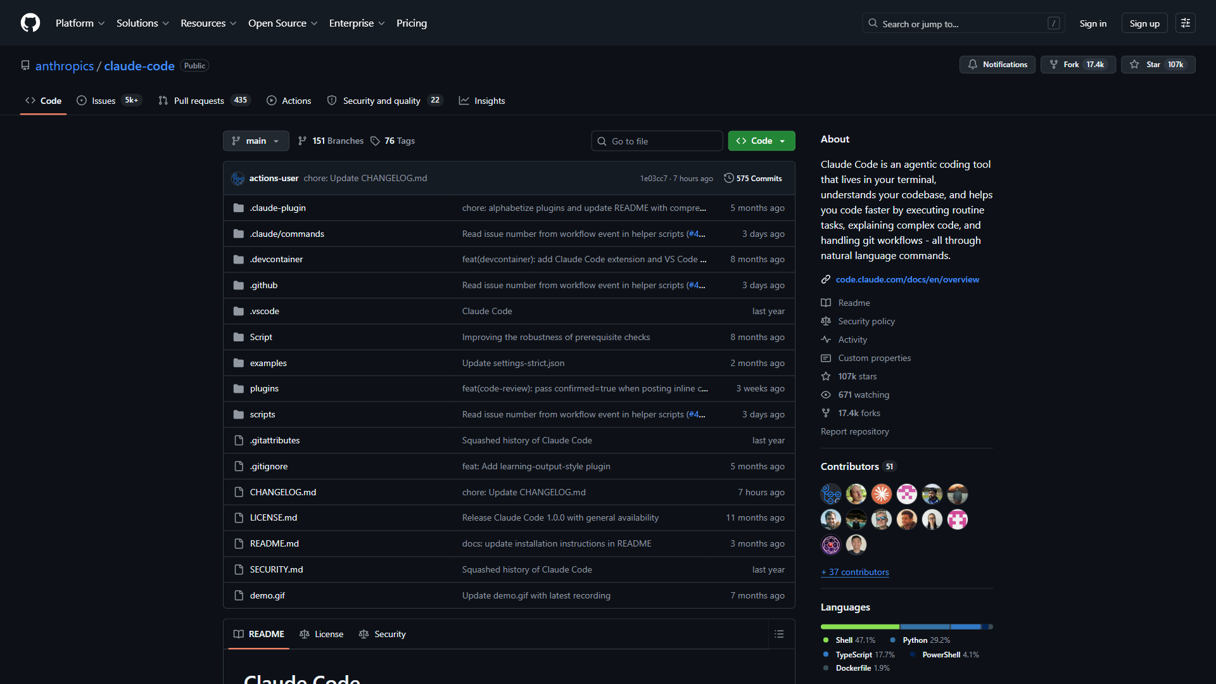1216x684 pixels.
Task: Open the + 37 contributors link
Action: coord(855,572)
